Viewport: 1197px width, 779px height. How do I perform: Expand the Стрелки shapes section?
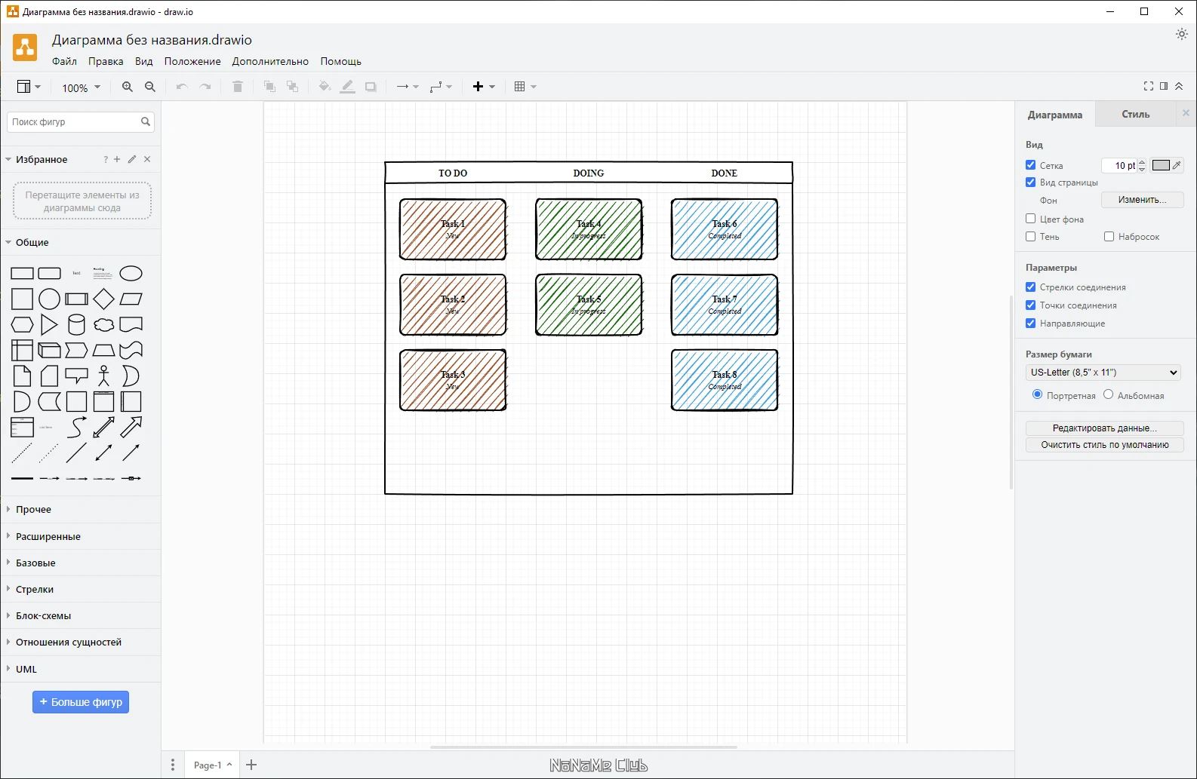[x=35, y=590]
